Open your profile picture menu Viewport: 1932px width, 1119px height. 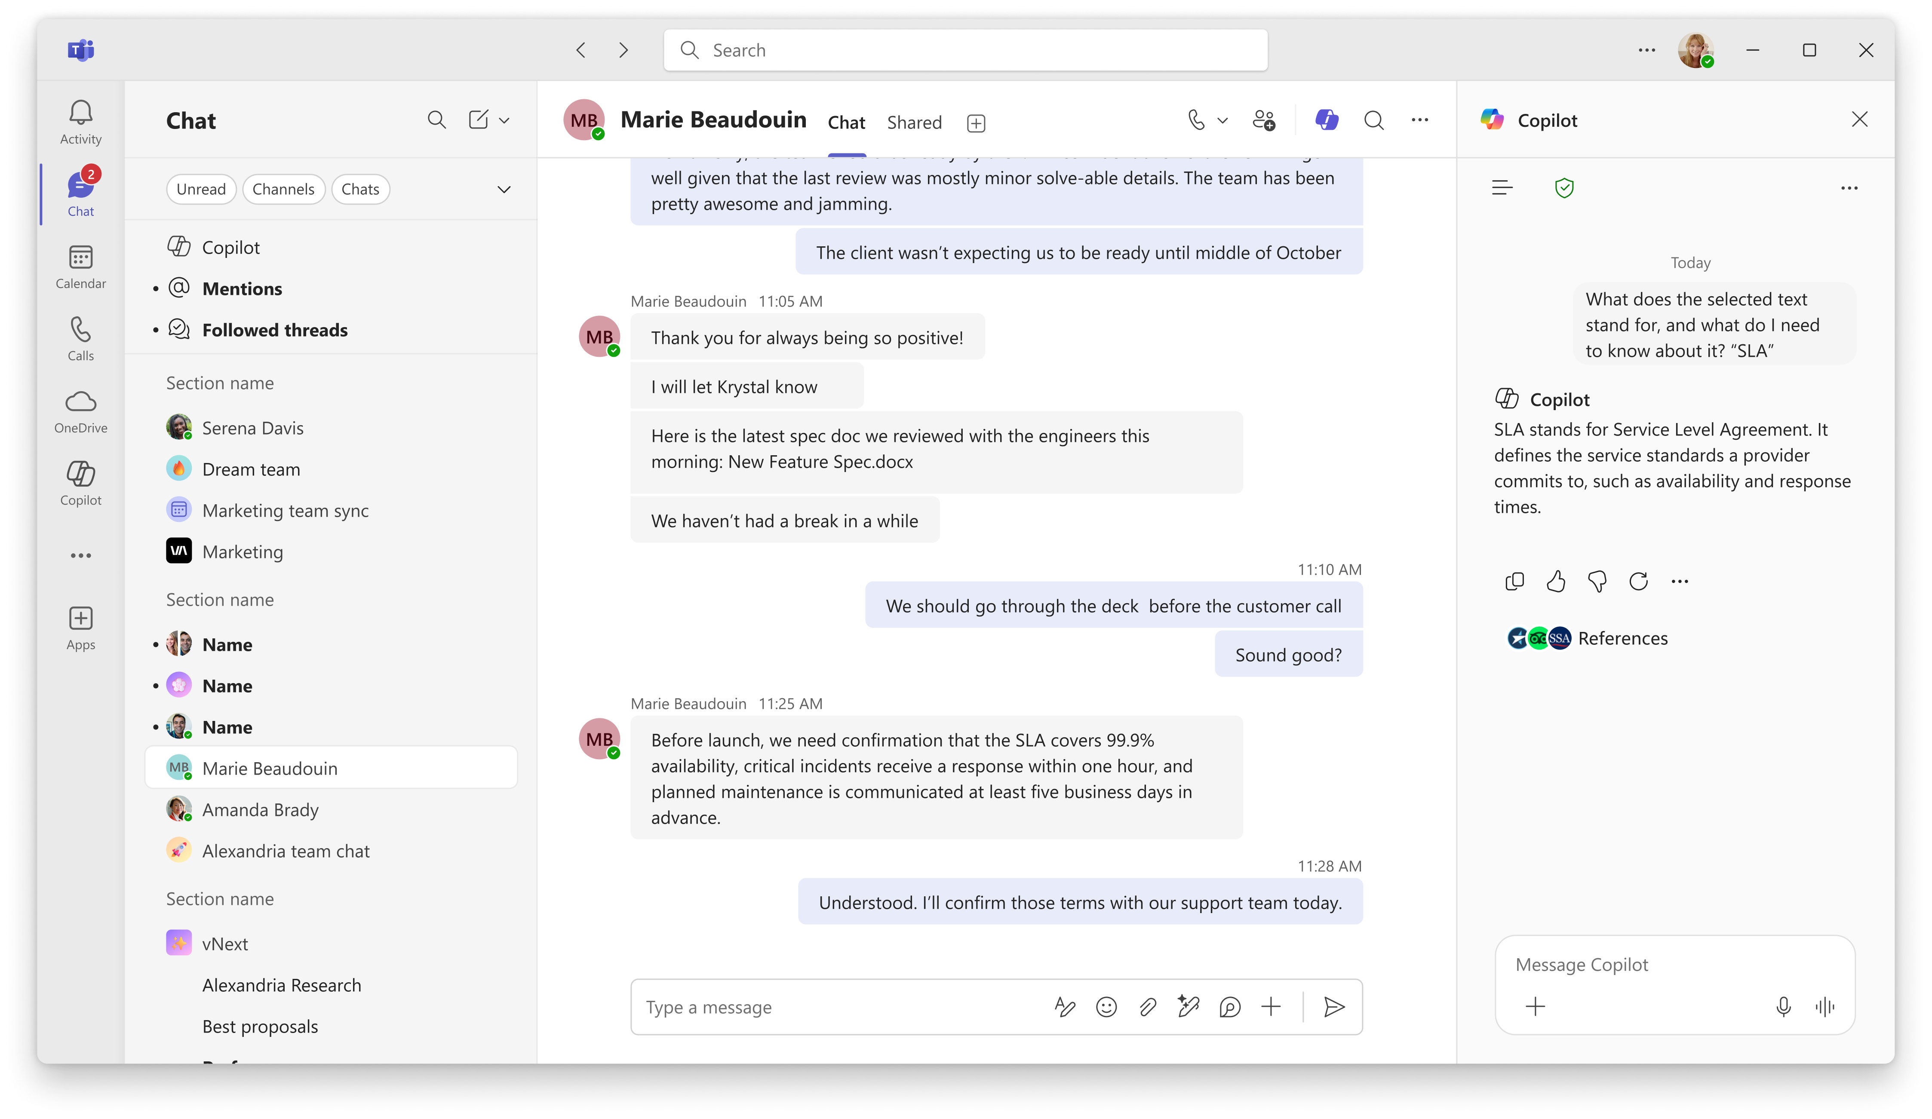[x=1695, y=50]
